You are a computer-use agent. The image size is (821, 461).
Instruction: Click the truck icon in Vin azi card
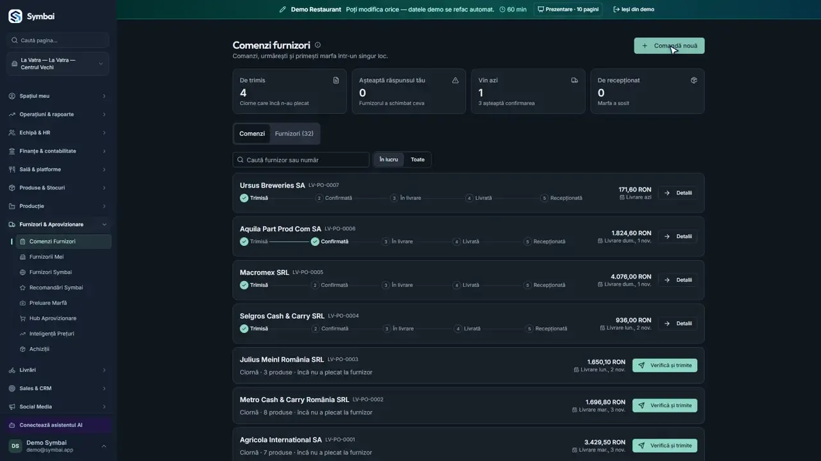pyautogui.click(x=575, y=80)
